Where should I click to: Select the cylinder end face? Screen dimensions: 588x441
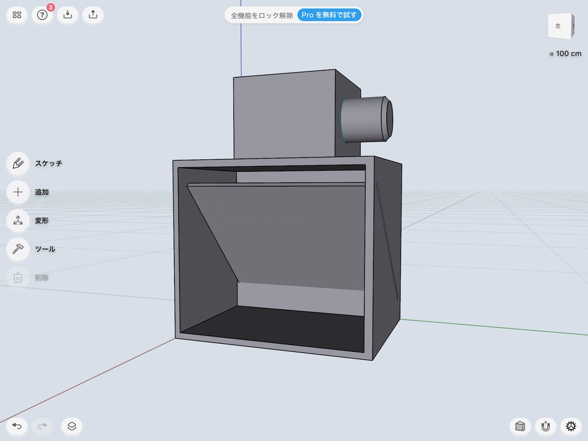pos(389,118)
